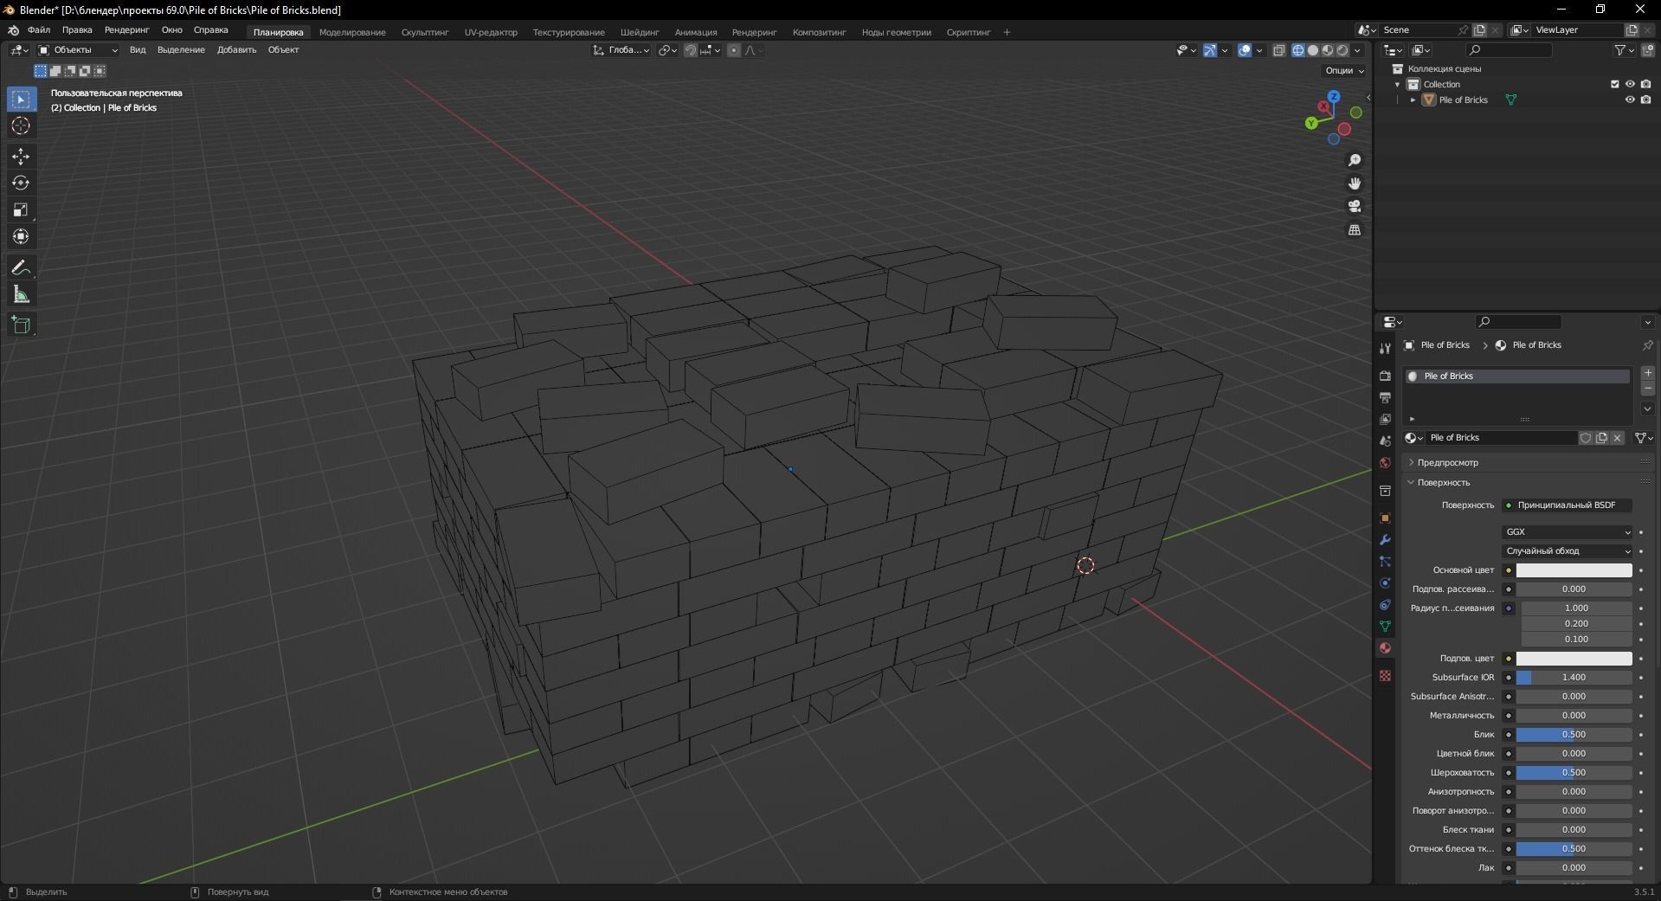This screenshot has height=901, width=1661.
Task: Activate the Move tool
Action: pyautogui.click(x=21, y=157)
